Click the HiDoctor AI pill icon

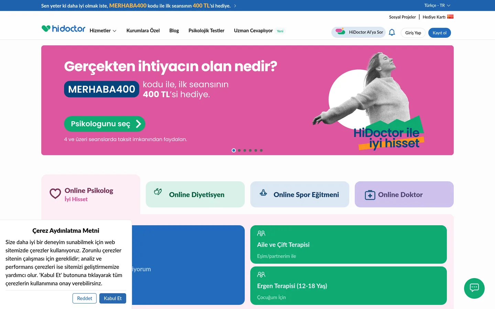coord(340,31)
